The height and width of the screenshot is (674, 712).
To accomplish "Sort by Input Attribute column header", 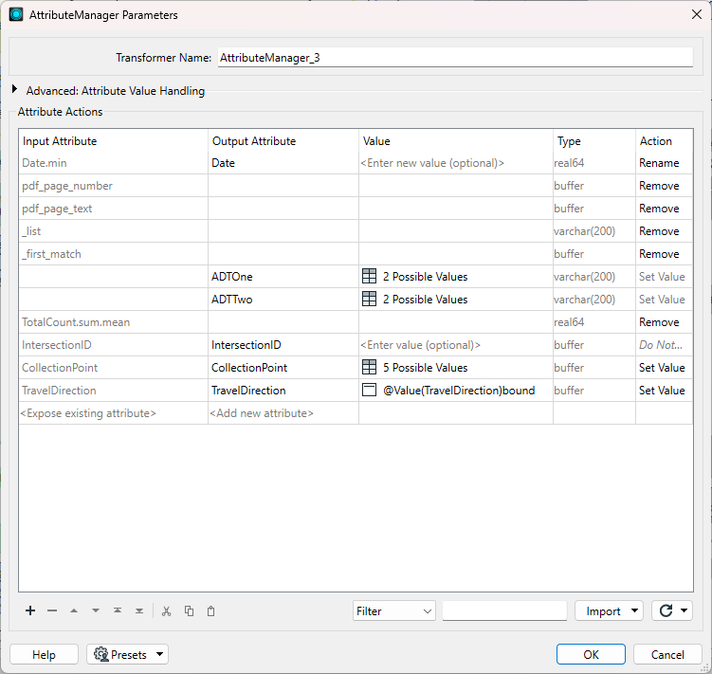I will (113, 141).
